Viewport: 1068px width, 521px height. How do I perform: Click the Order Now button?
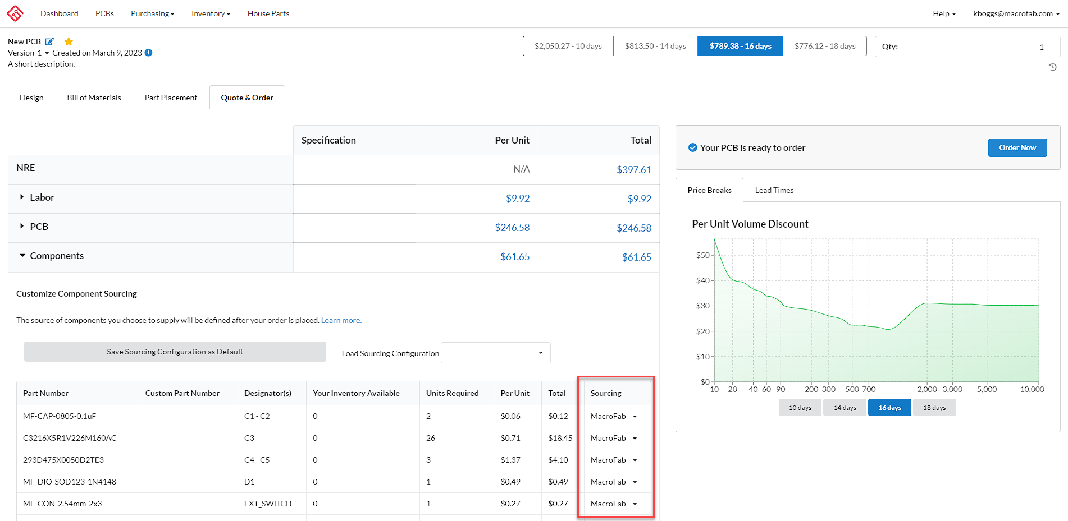(x=1017, y=147)
